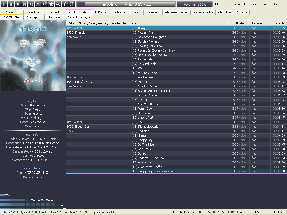Open the Console tab
Viewport: 287px width, 215px height.
(242, 12)
